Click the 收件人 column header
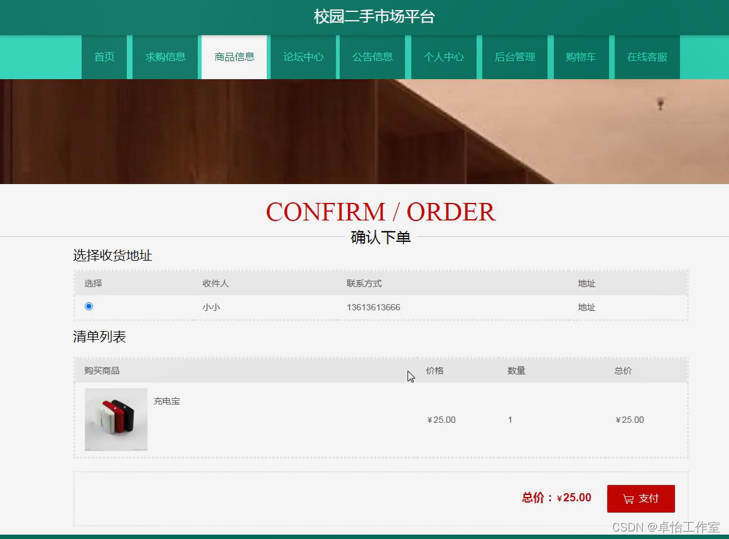This screenshot has height=539, width=729. 215,283
